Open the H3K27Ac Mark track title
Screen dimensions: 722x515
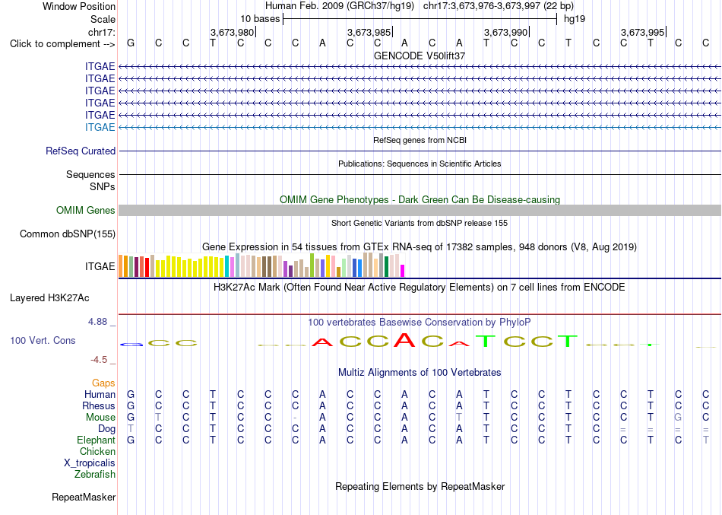pyautogui.click(x=420, y=288)
